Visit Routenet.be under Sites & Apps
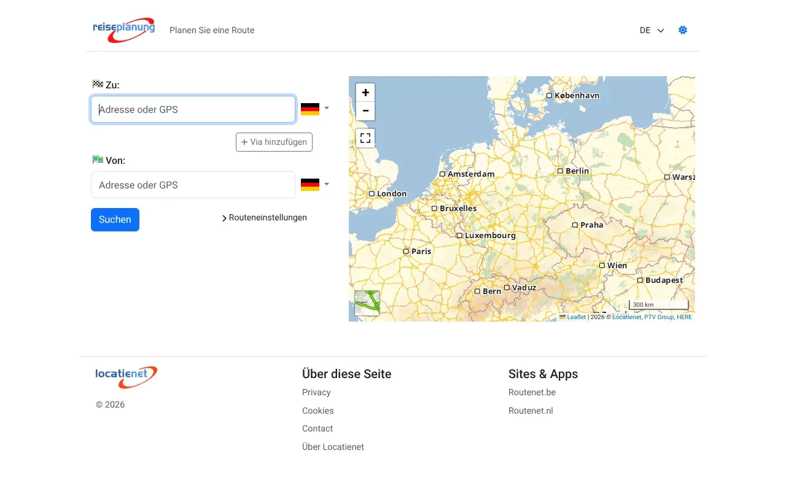Viewport: 786px width, 491px height. coord(532,392)
